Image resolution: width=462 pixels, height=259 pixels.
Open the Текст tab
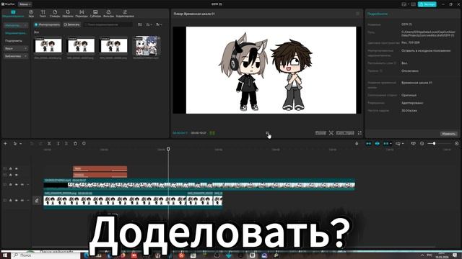click(x=43, y=14)
